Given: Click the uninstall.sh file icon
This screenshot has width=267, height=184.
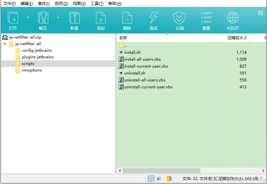Looking at the screenshot, I should click(121, 73).
